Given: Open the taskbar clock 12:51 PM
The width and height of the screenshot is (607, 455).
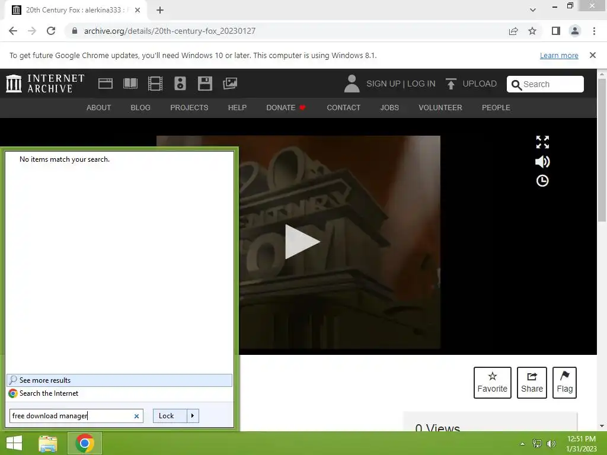Looking at the screenshot, I should pyautogui.click(x=581, y=444).
